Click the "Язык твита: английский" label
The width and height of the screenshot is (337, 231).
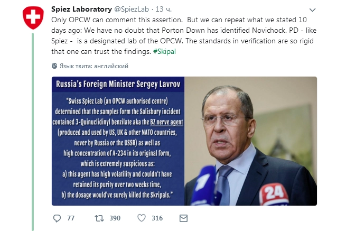point(94,66)
